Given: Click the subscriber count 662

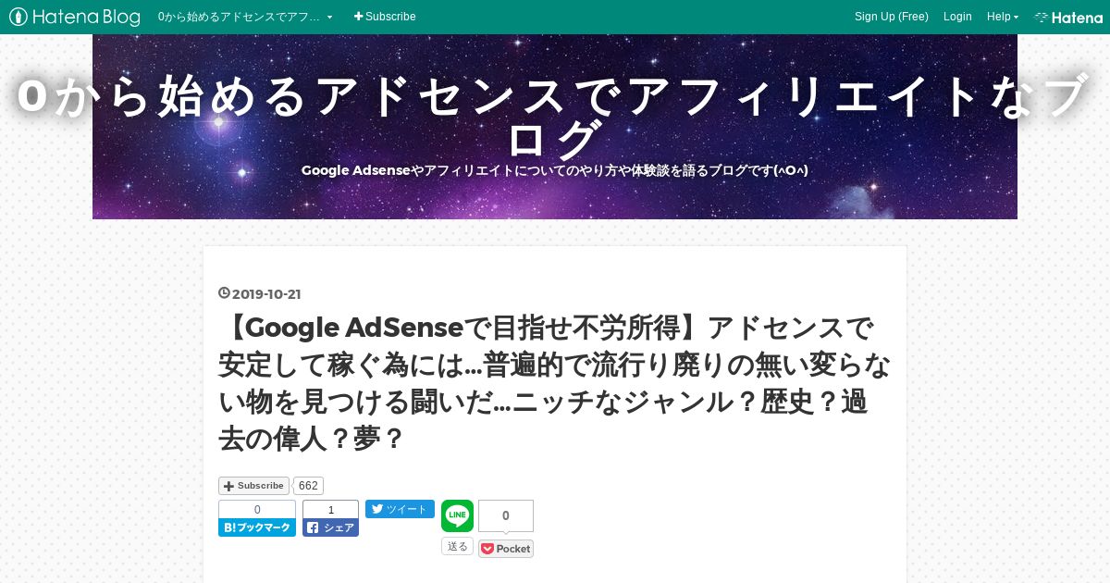Looking at the screenshot, I should tap(308, 486).
